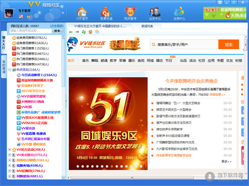Expand the MV虹舞团(3796人) node

(10, 171)
